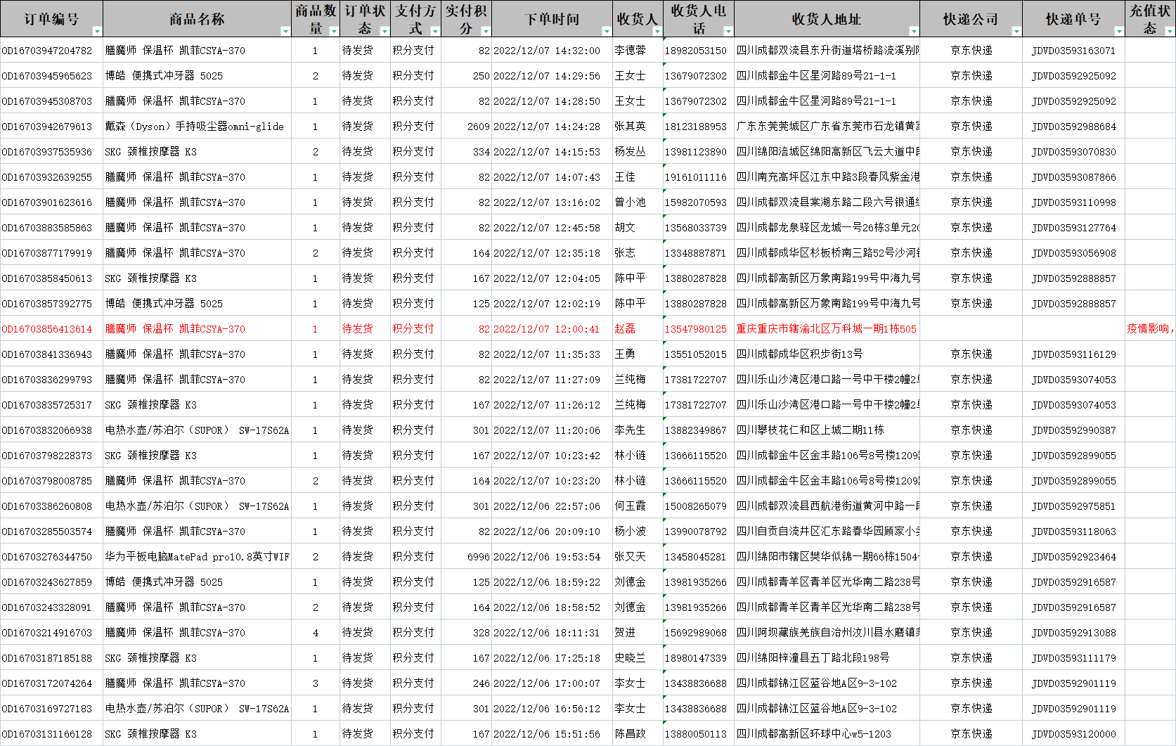Select red address 重庆重庆市辖渝北区万科城
1176x746 pixels.
(x=827, y=329)
